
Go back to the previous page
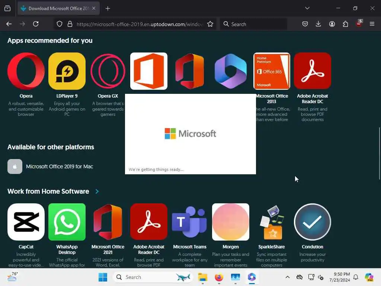9,24
